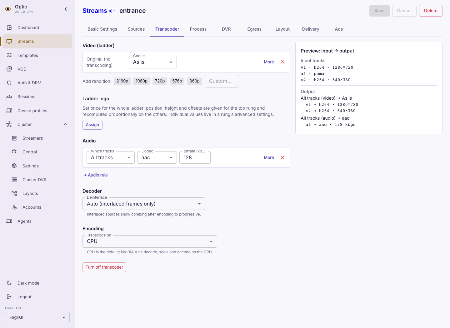Screen dimensions: 450x328
Task: Click the Layouts icon in sidebar
Action: coord(14,193)
